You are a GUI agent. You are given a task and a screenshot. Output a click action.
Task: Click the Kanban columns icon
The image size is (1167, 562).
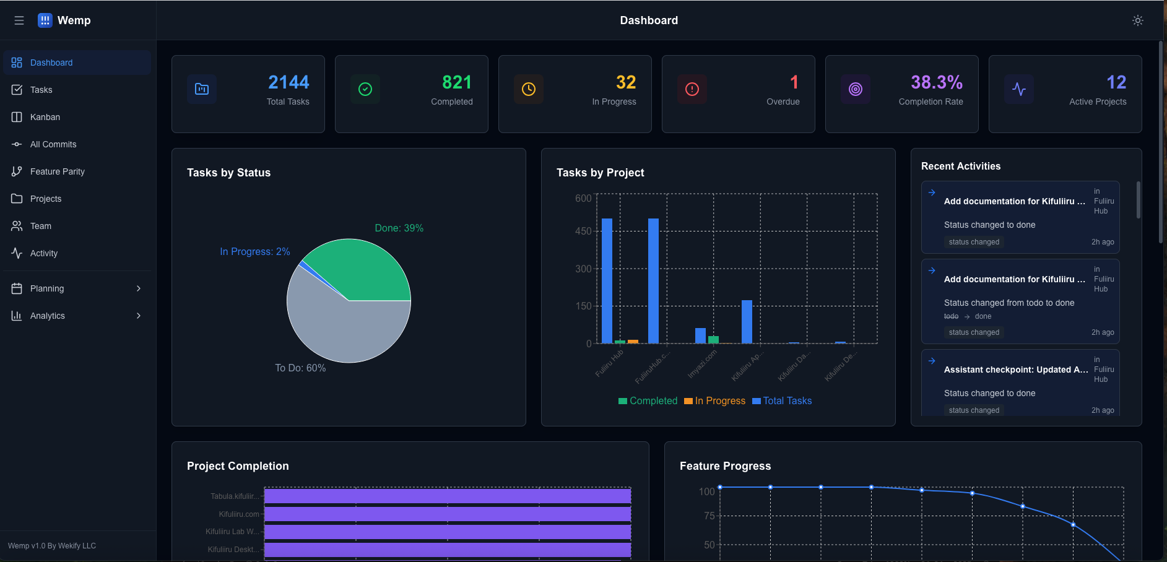click(x=17, y=117)
